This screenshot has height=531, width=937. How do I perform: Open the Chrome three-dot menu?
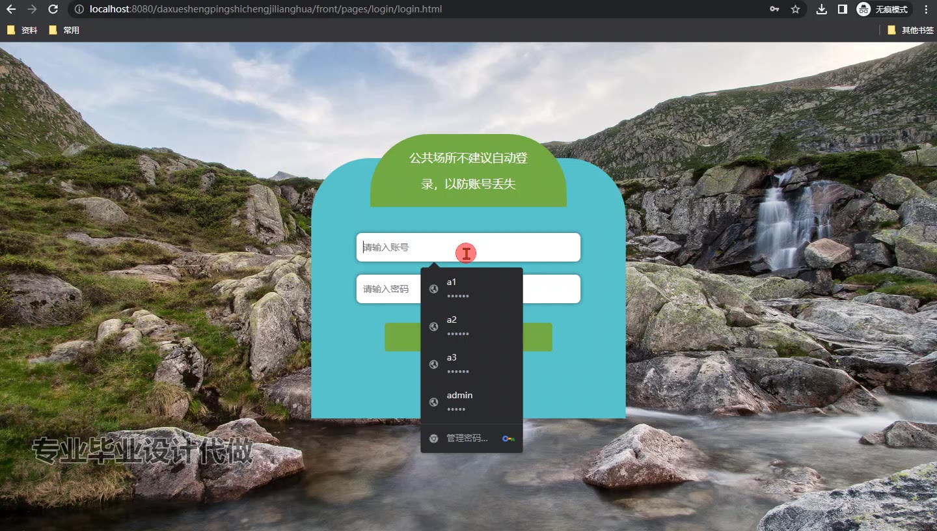926,9
